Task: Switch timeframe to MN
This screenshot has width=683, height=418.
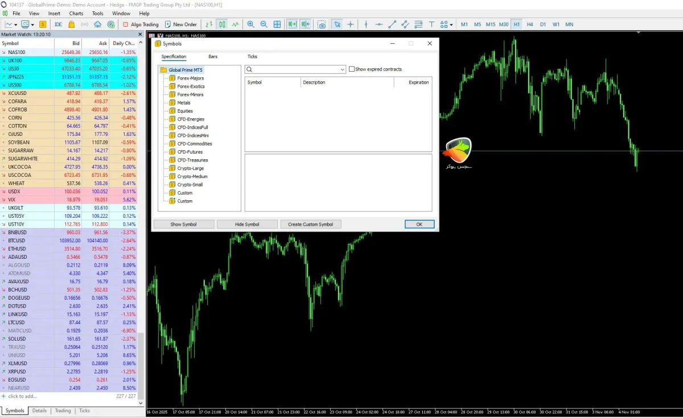Action: [x=569, y=24]
